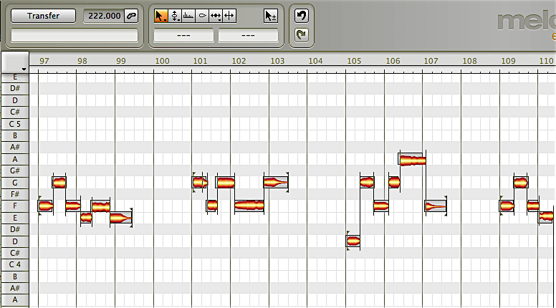556x308 pixels.
Task: Select the long F note blob in bar 102
Action: [x=249, y=206]
